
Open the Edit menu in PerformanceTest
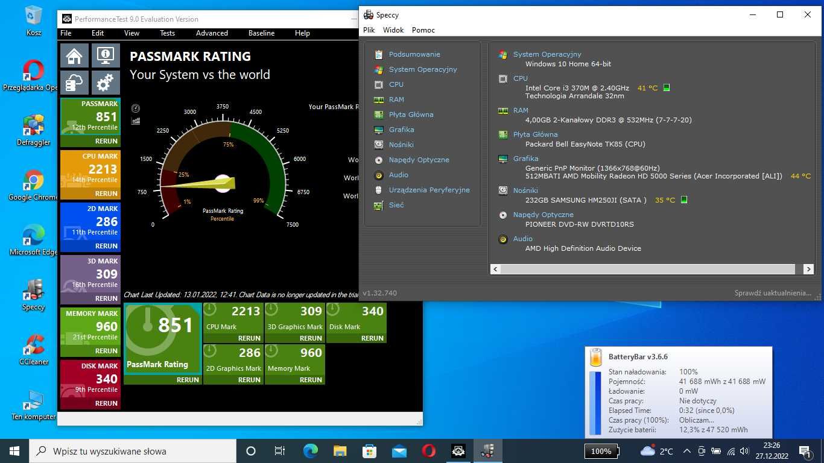tap(98, 33)
